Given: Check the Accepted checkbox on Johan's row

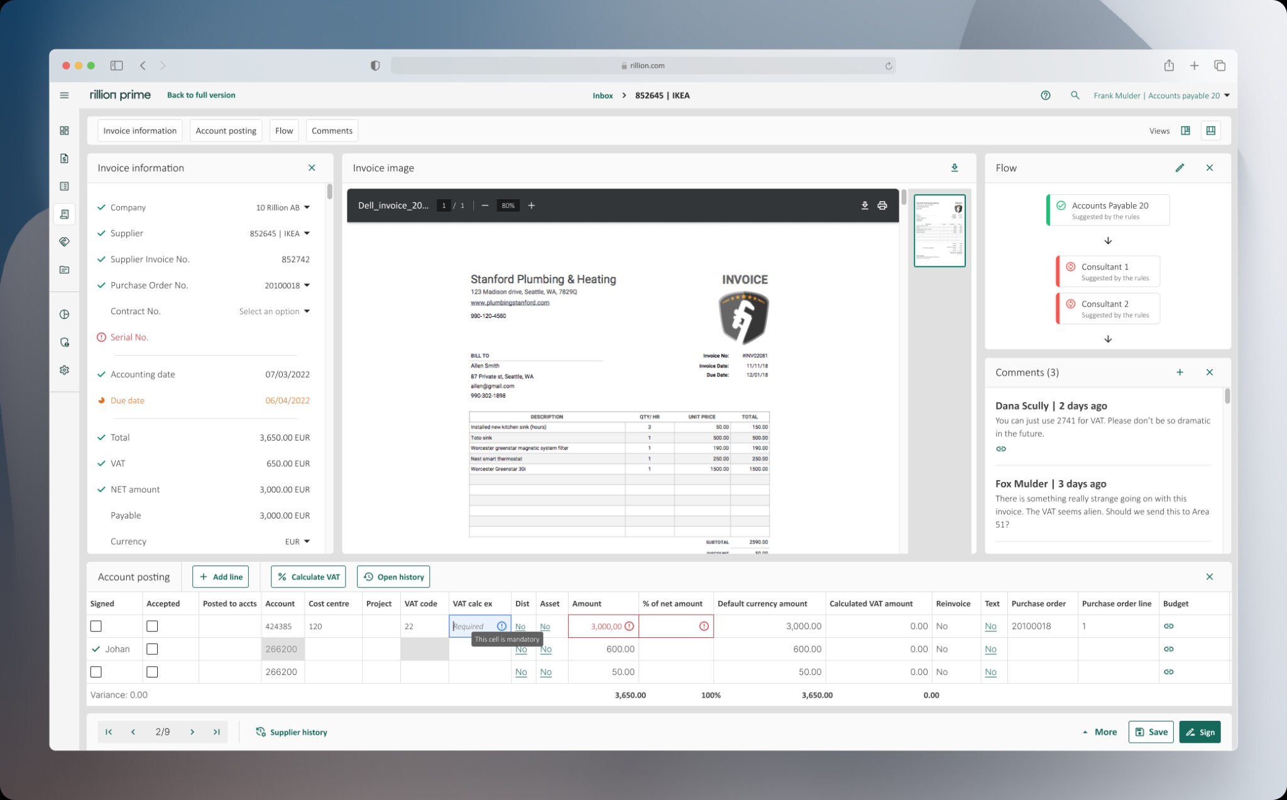Looking at the screenshot, I should tap(152, 649).
